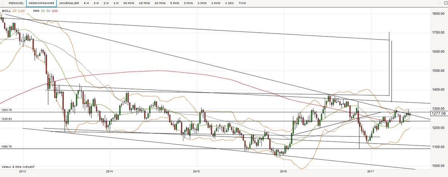Viewport: 448px width, 177px height.
Task: Click the 2017 label on time axis
Action: [x=371, y=172]
